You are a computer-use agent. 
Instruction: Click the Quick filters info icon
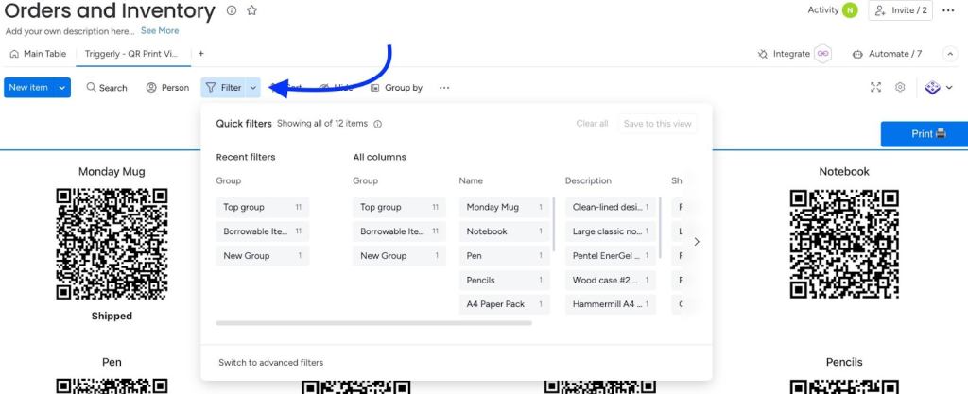378,124
